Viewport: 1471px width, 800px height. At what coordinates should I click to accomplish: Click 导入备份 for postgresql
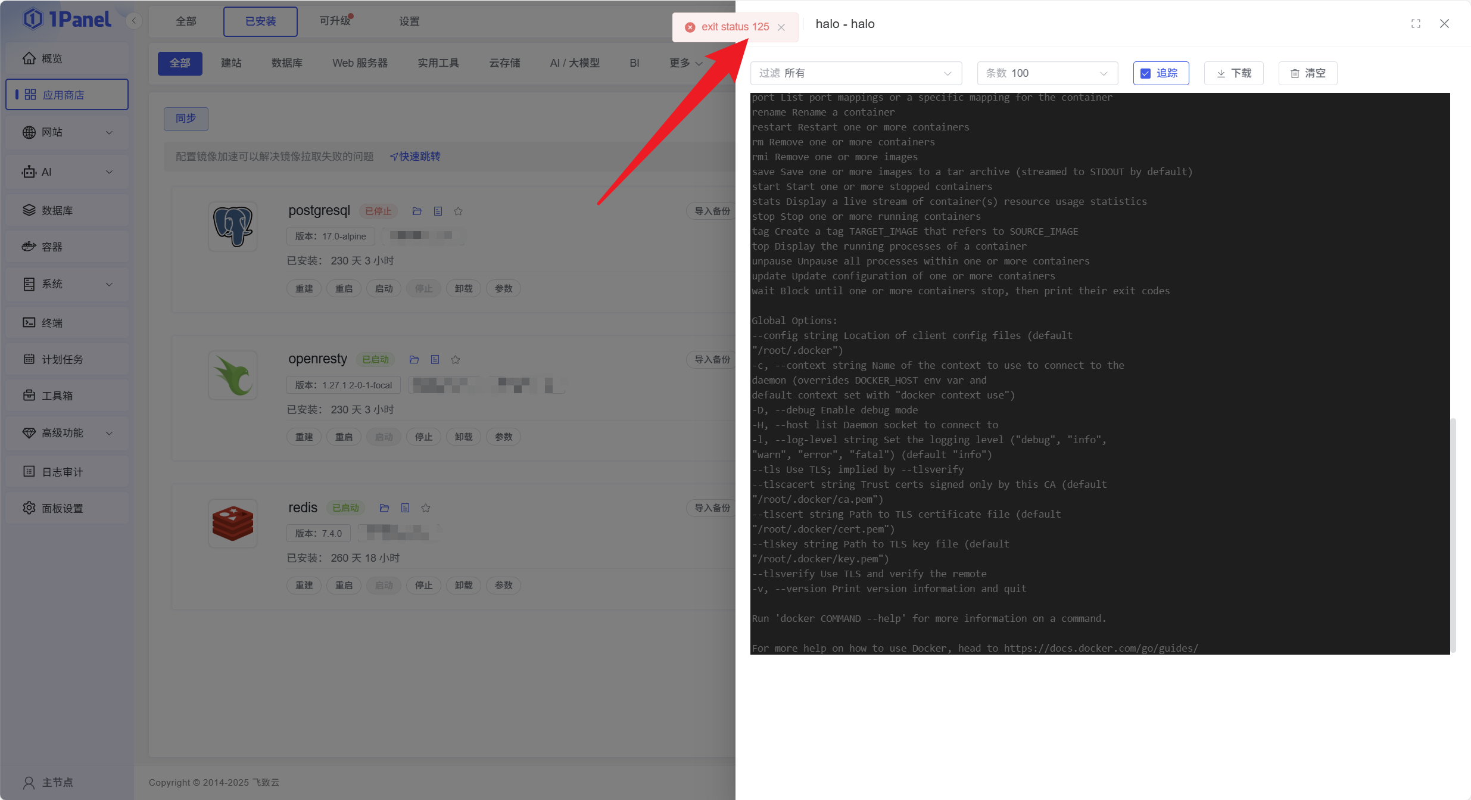click(712, 211)
